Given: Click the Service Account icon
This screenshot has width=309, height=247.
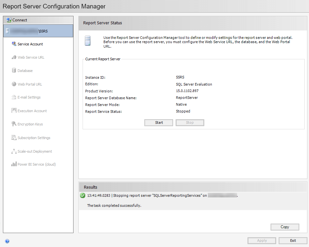Looking at the screenshot, I should click(14, 44).
